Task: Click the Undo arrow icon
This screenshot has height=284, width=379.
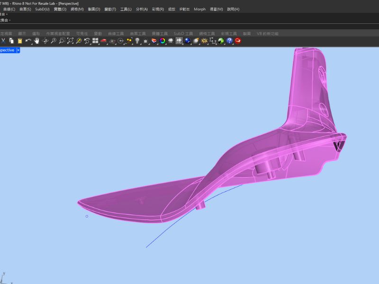Action: (x=28, y=41)
